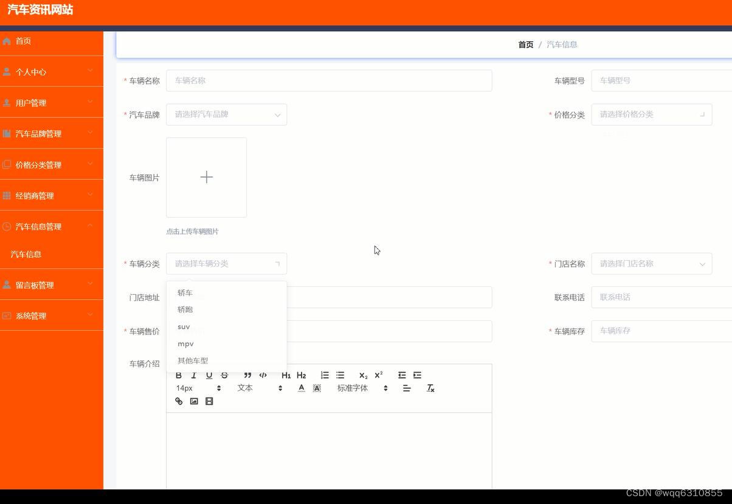Image resolution: width=732 pixels, height=504 pixels.
Task: Apply Heading 1 style
Action: tap(286, 375)
